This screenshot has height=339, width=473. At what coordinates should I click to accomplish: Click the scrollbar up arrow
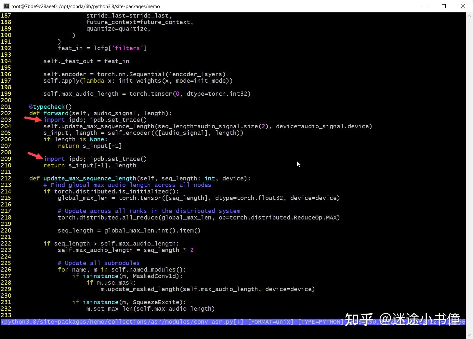pos(469,15)
